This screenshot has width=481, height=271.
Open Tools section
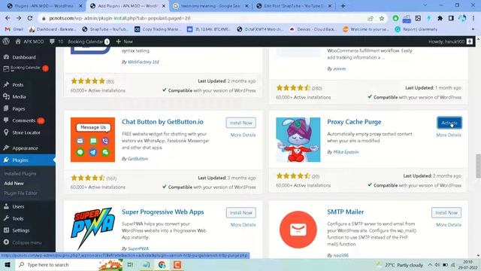pyautogui.click(x=18, y=218)
